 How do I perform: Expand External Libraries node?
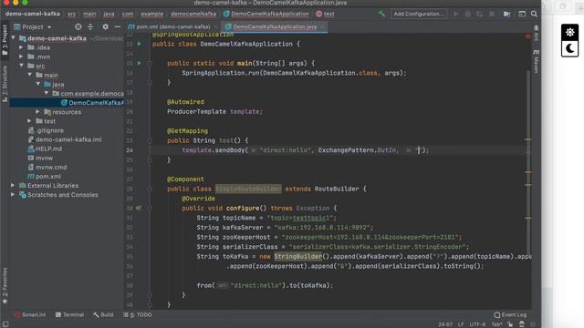tap(13, 186)
